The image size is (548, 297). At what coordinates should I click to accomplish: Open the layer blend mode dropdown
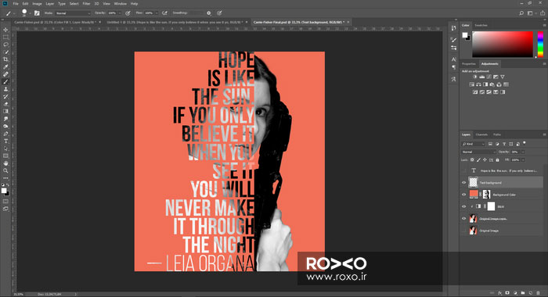(478, 152)
